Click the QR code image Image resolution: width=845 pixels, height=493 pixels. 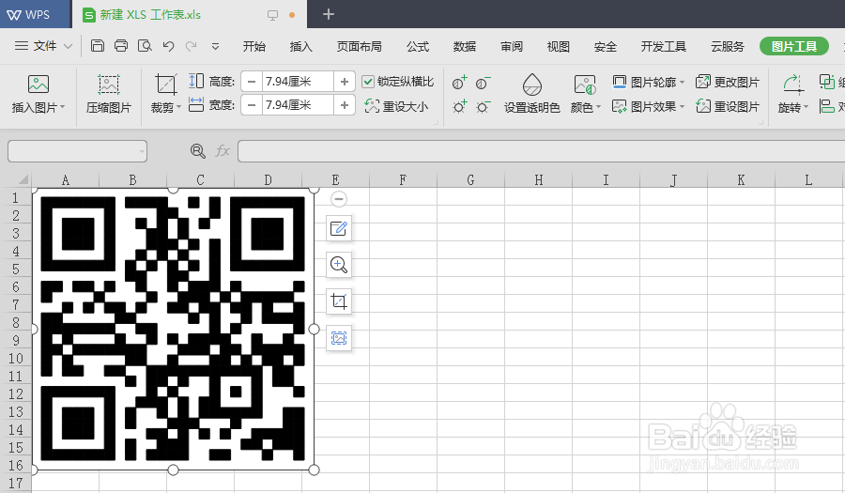173,329
